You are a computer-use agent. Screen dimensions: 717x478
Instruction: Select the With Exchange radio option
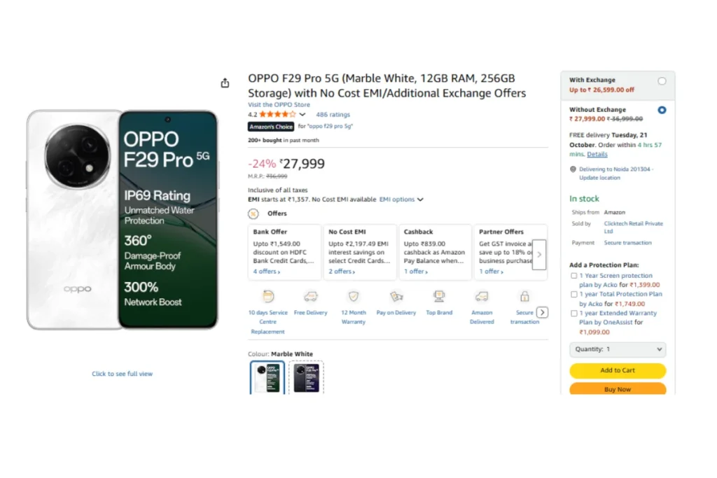[x=662, y=81]
